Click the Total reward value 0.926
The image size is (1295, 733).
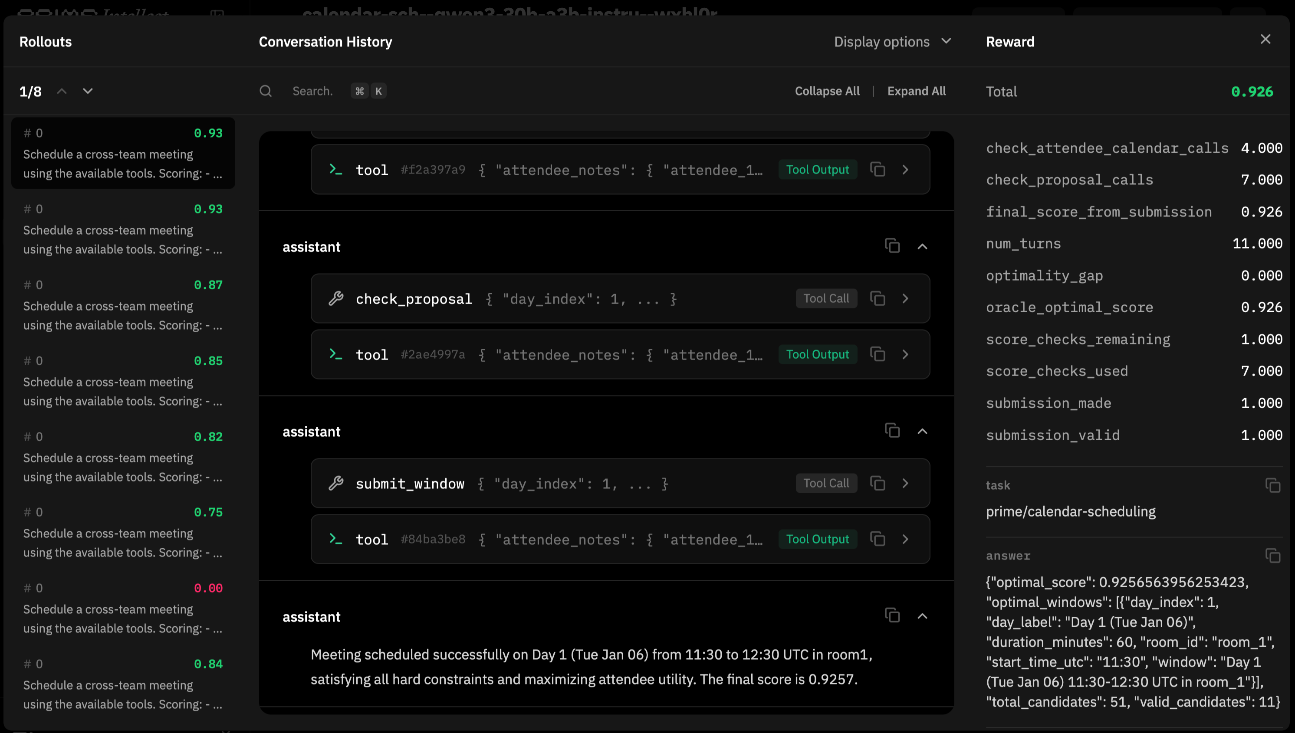point(1252,92)
